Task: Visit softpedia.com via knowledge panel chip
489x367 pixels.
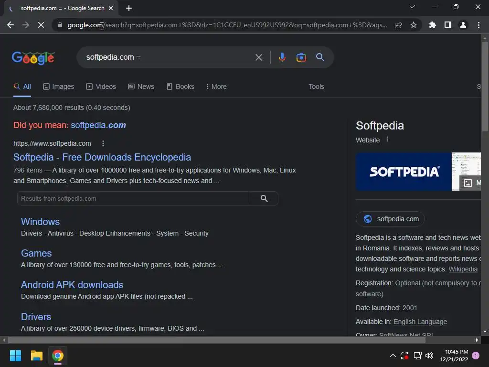Action: coord(391,219)
